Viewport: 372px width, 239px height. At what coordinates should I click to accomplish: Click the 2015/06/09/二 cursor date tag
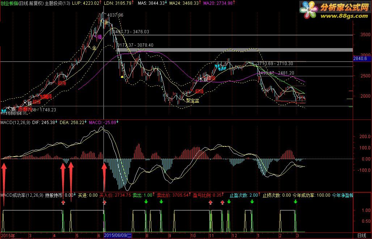point(118,236)
